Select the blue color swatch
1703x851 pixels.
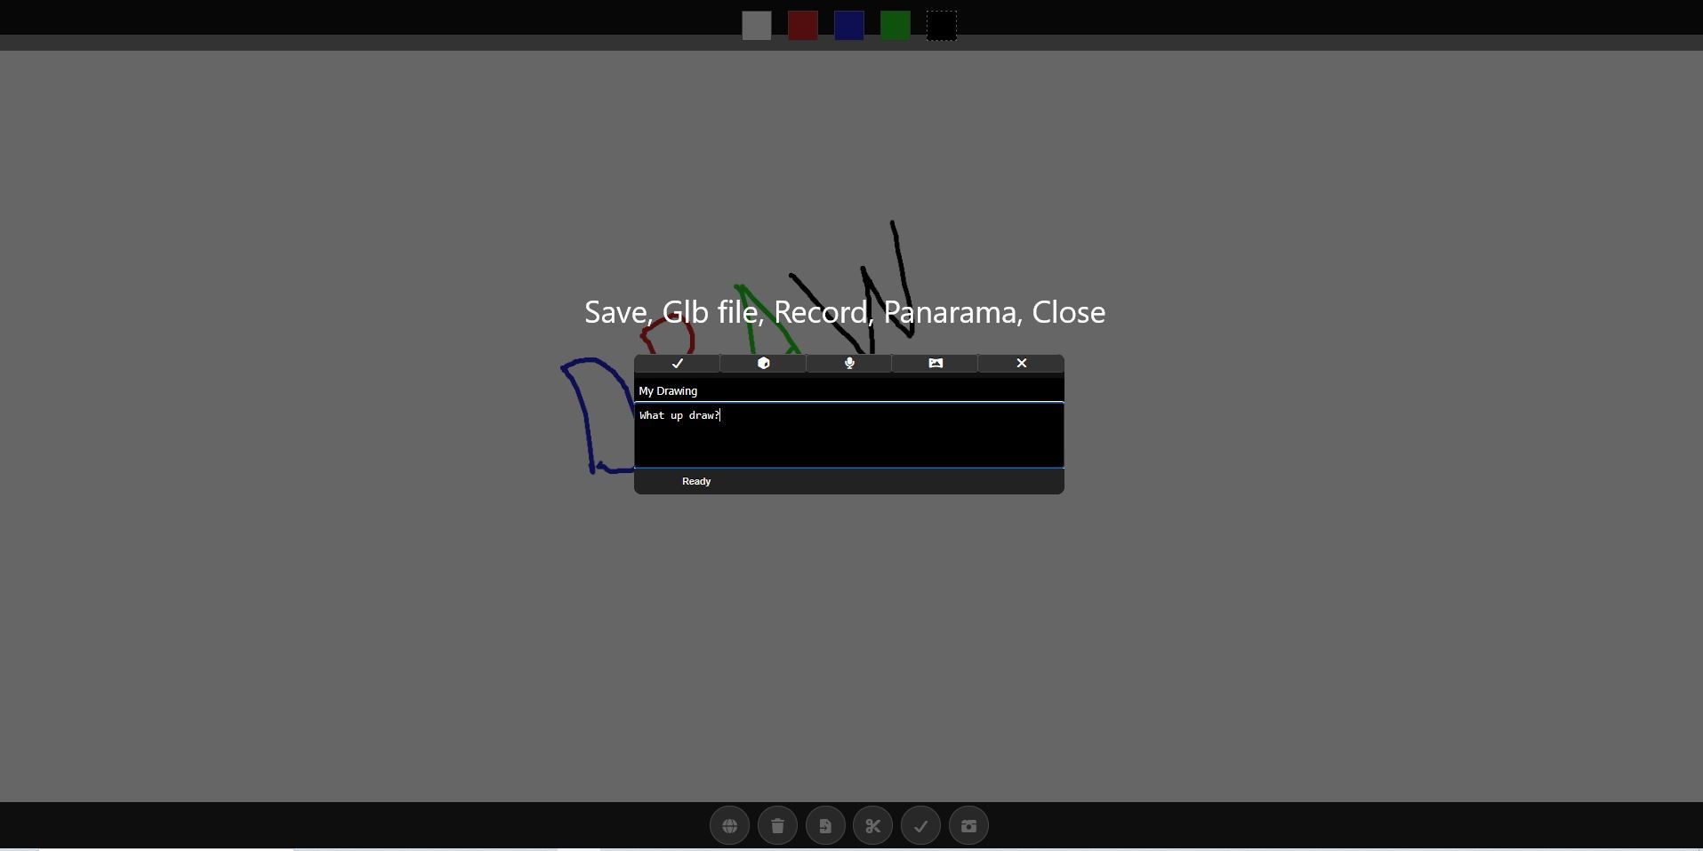pyautogui.click(x=849, y=26)
